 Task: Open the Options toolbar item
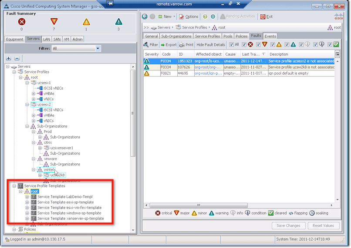(189, 17)
